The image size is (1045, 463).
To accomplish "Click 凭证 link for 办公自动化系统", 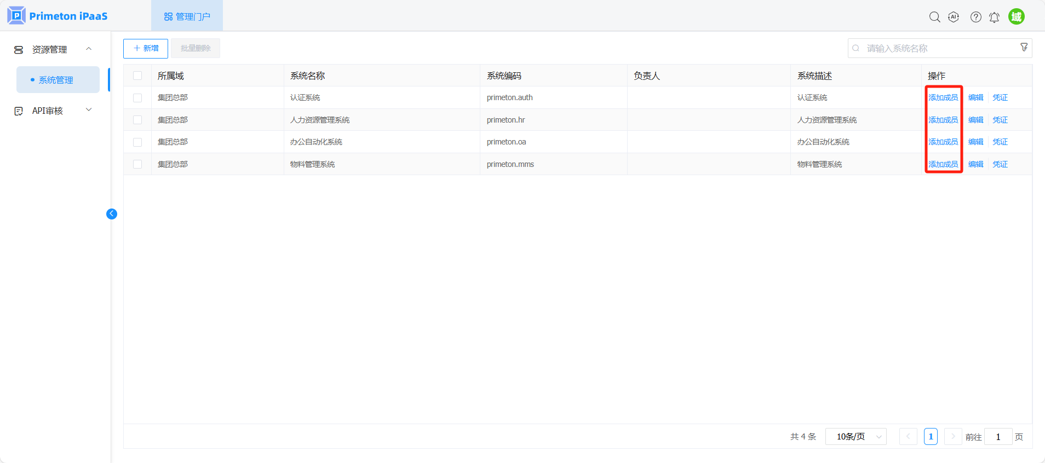I will (x=1000, y=142).
